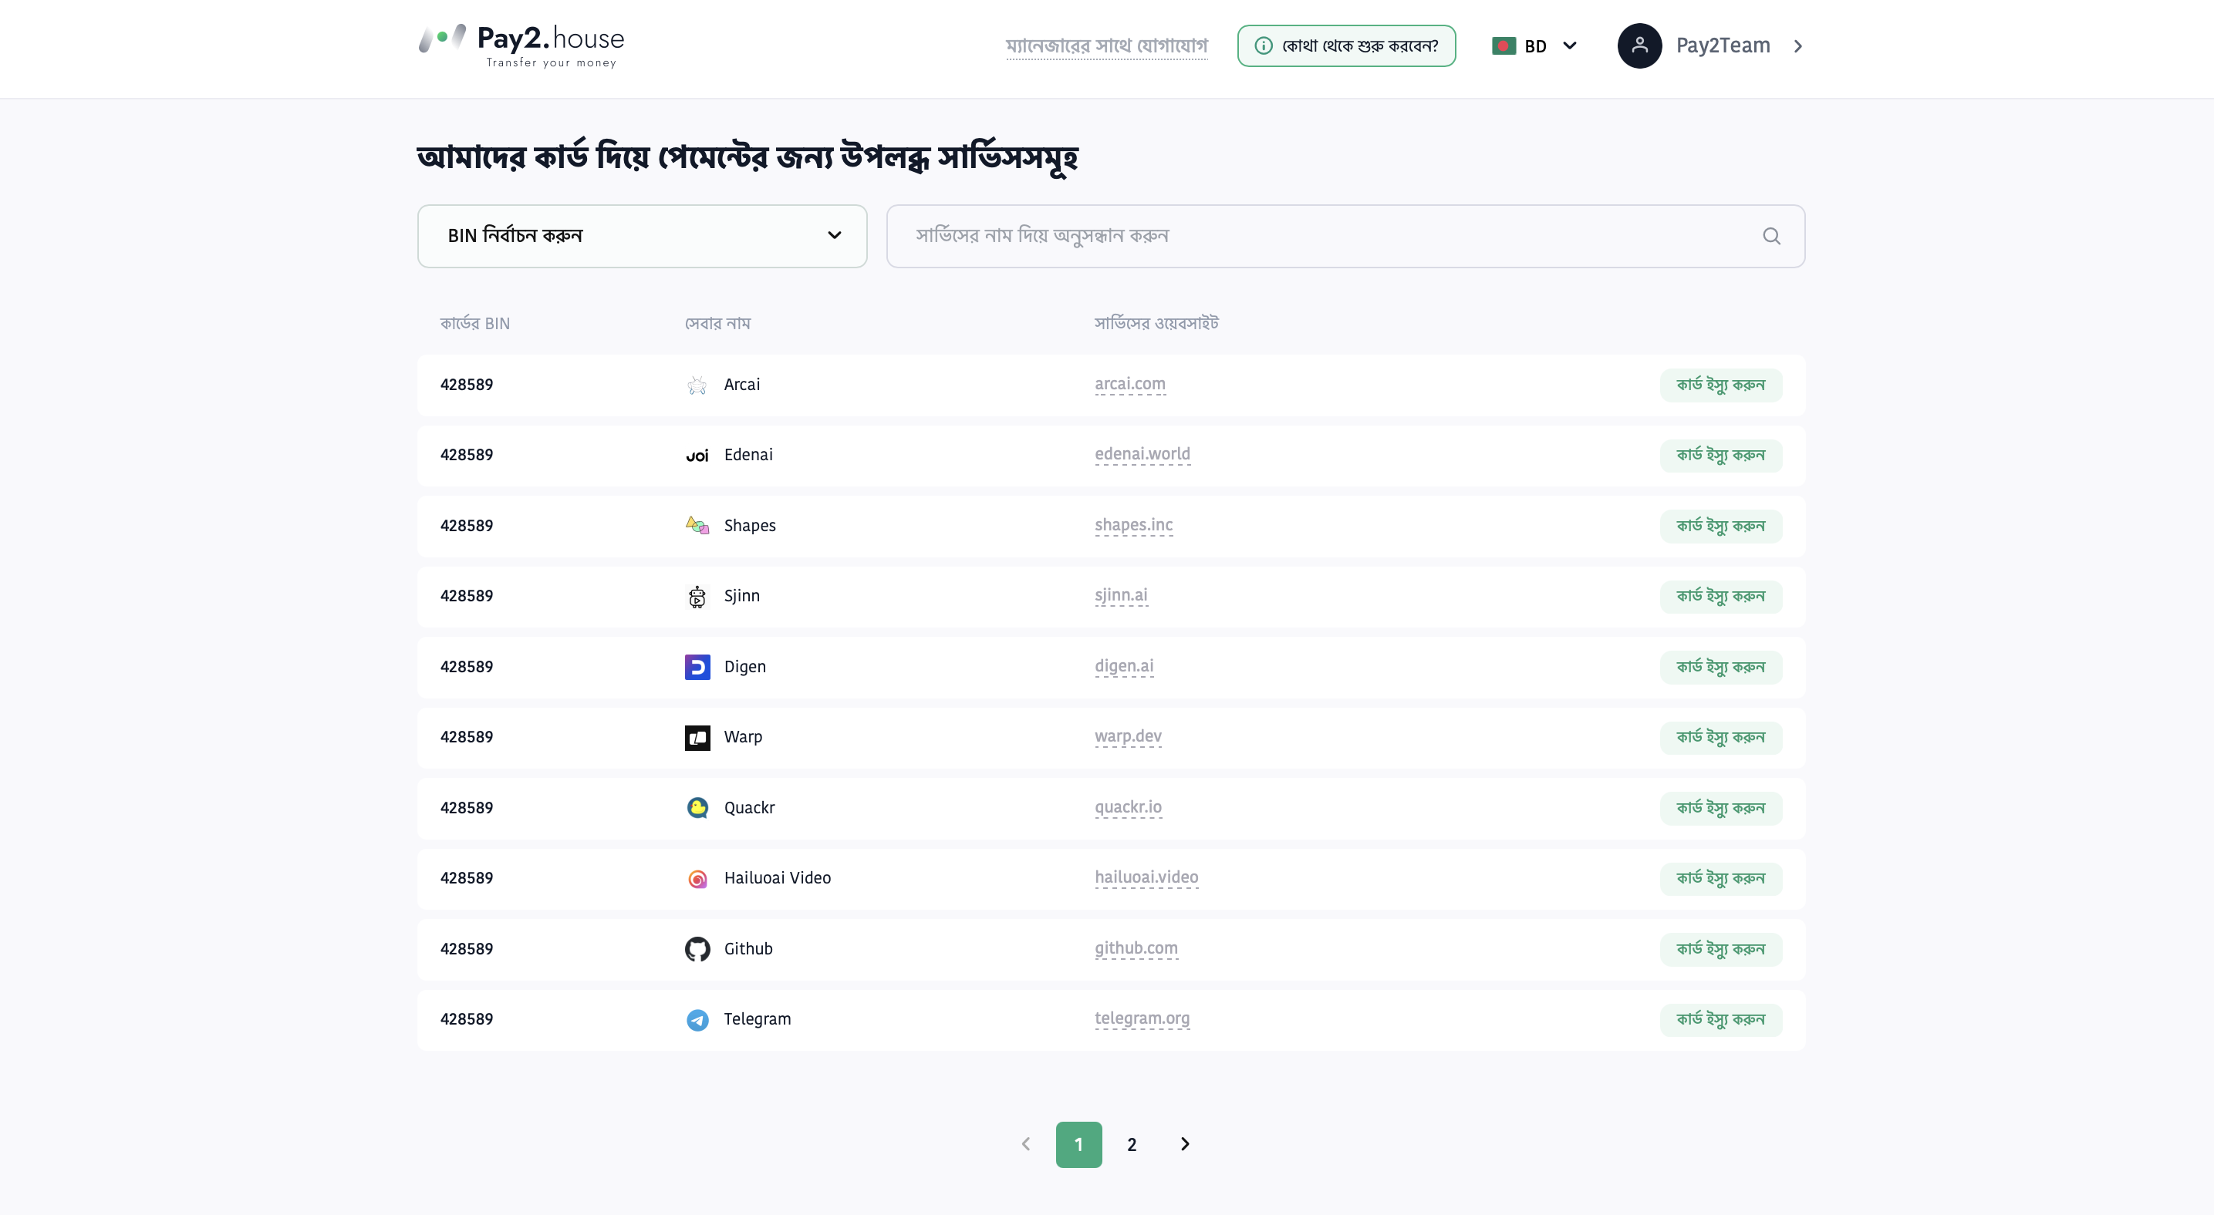Screen dimensions: 2214x1215
Task: Open the quackr.io website link
Action: point(1128,806)
